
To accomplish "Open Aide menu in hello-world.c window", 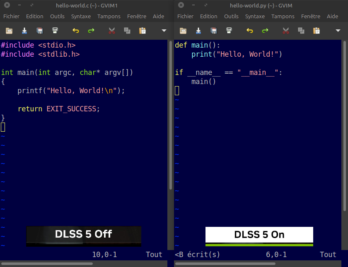I will coord(158,17).
